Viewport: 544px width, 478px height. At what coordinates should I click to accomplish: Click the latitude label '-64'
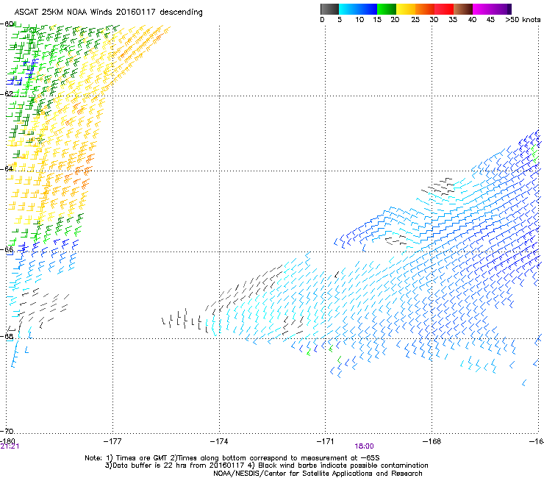pos(7,168)
